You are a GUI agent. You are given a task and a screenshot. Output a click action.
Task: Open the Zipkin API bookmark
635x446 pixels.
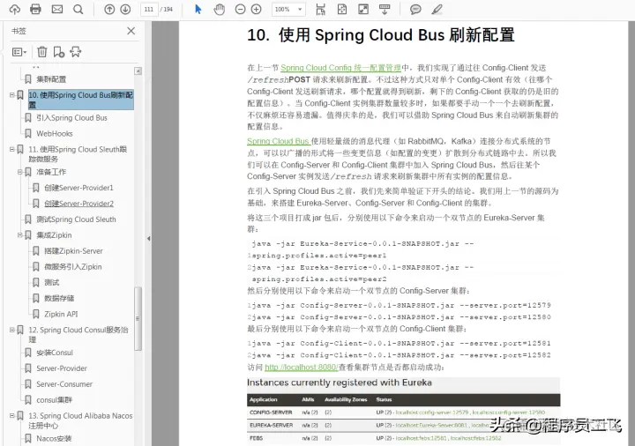tap(61, 314)
